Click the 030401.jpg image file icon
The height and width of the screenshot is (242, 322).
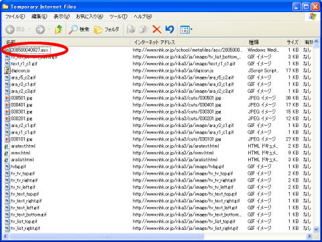(7, 105)
